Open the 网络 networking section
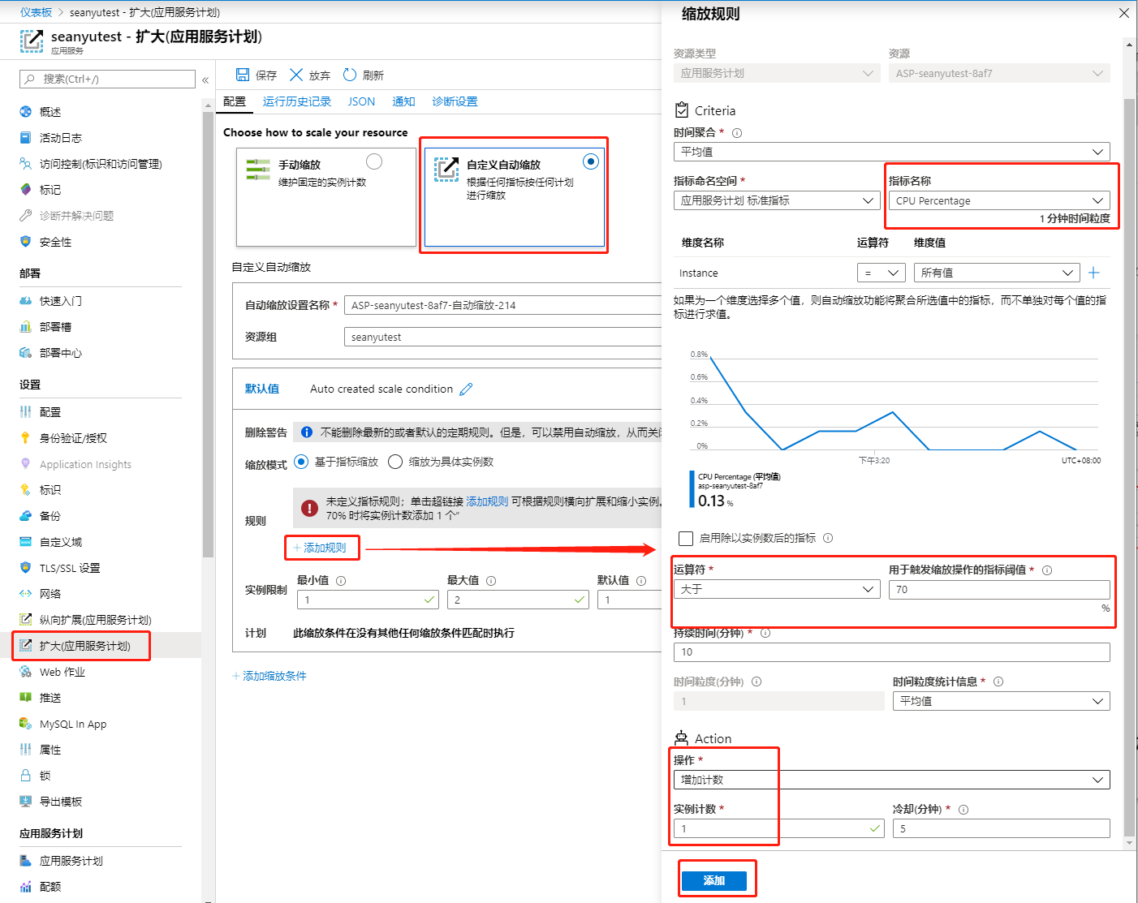This screenshot has width=1138, height=903. [x=50, y=593]
